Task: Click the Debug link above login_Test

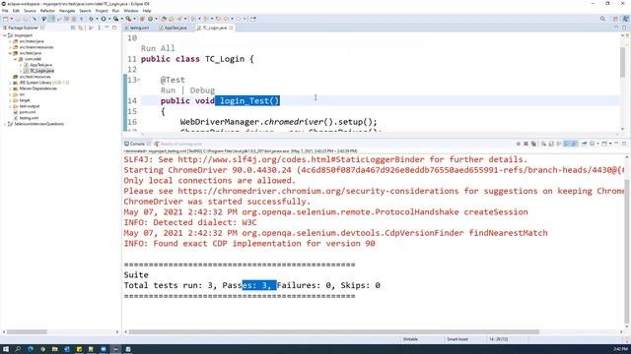Action: click(202, 90)
